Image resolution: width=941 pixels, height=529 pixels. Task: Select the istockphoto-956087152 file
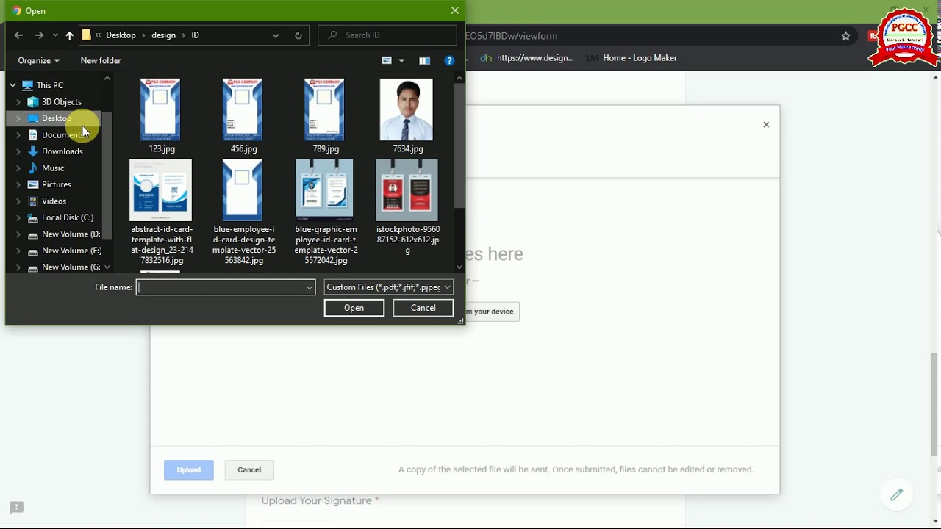[407, 207]
